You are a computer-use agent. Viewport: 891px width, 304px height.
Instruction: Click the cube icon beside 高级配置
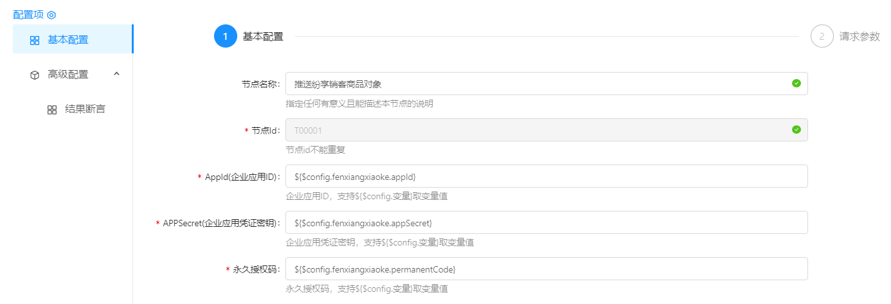(35, 75)
